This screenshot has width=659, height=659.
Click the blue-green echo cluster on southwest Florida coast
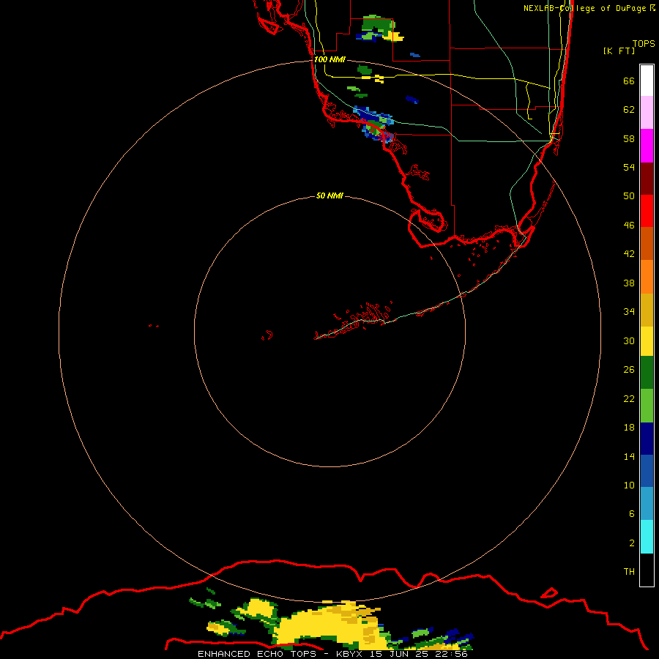374,124
